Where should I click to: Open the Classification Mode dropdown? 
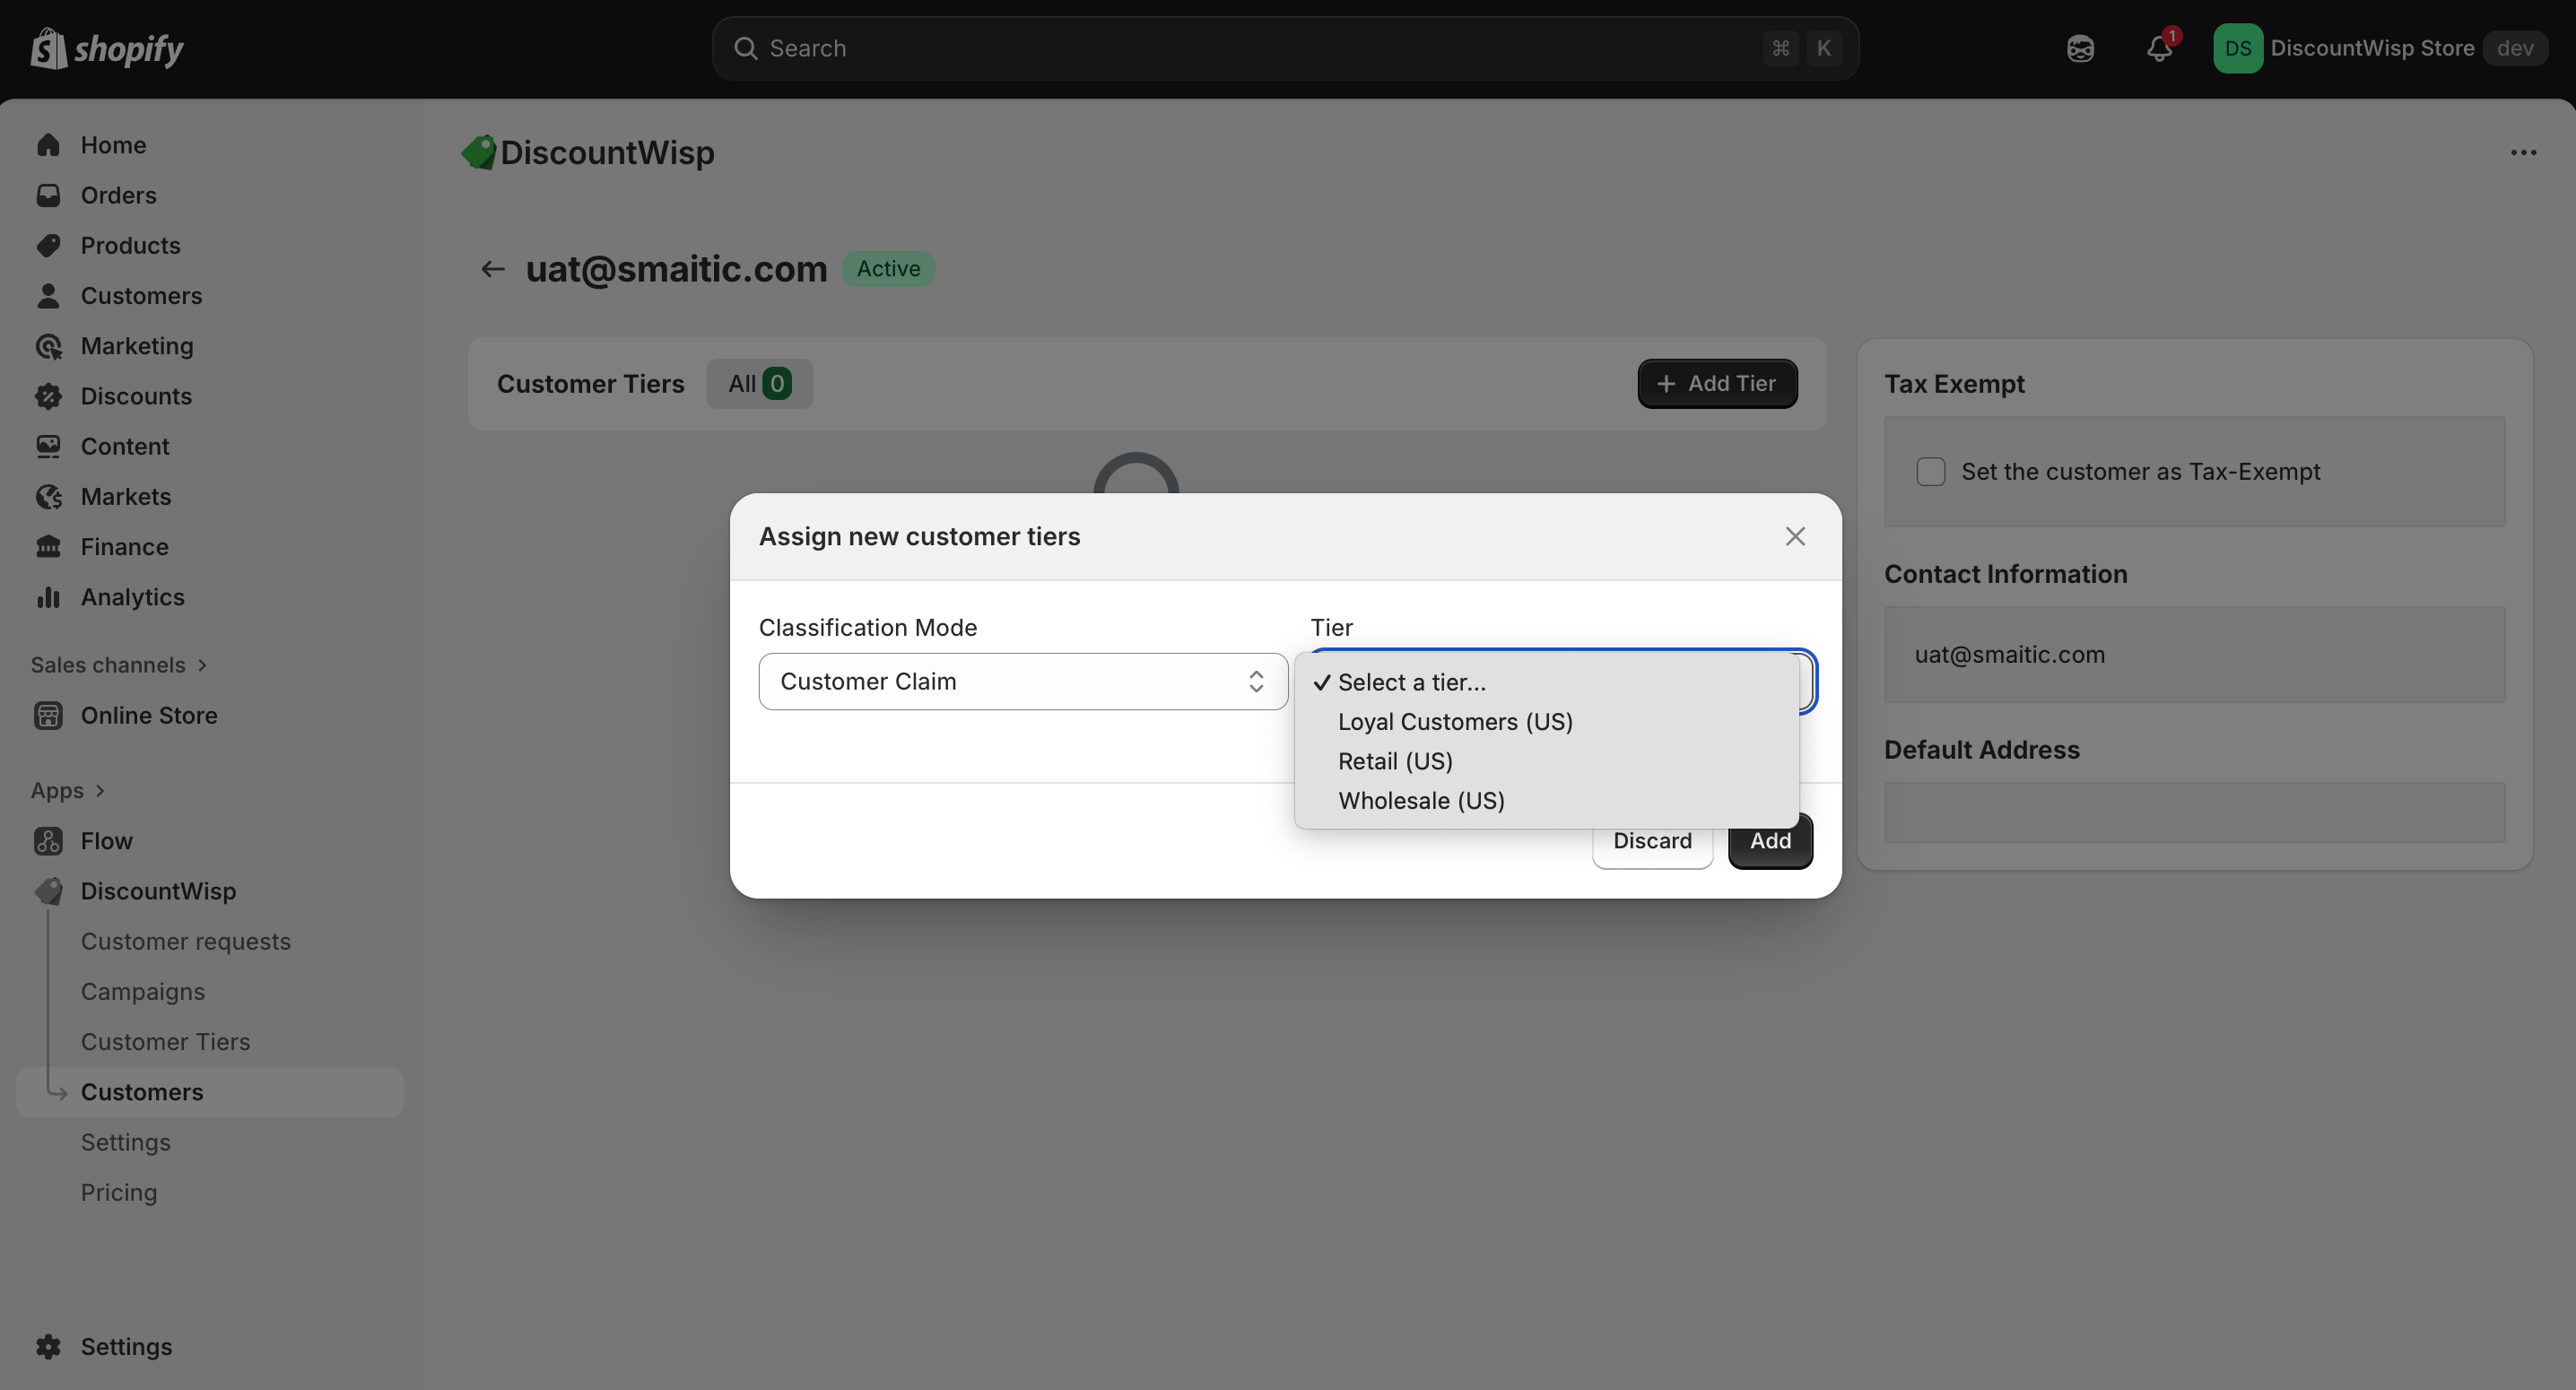coord(1022,682)
